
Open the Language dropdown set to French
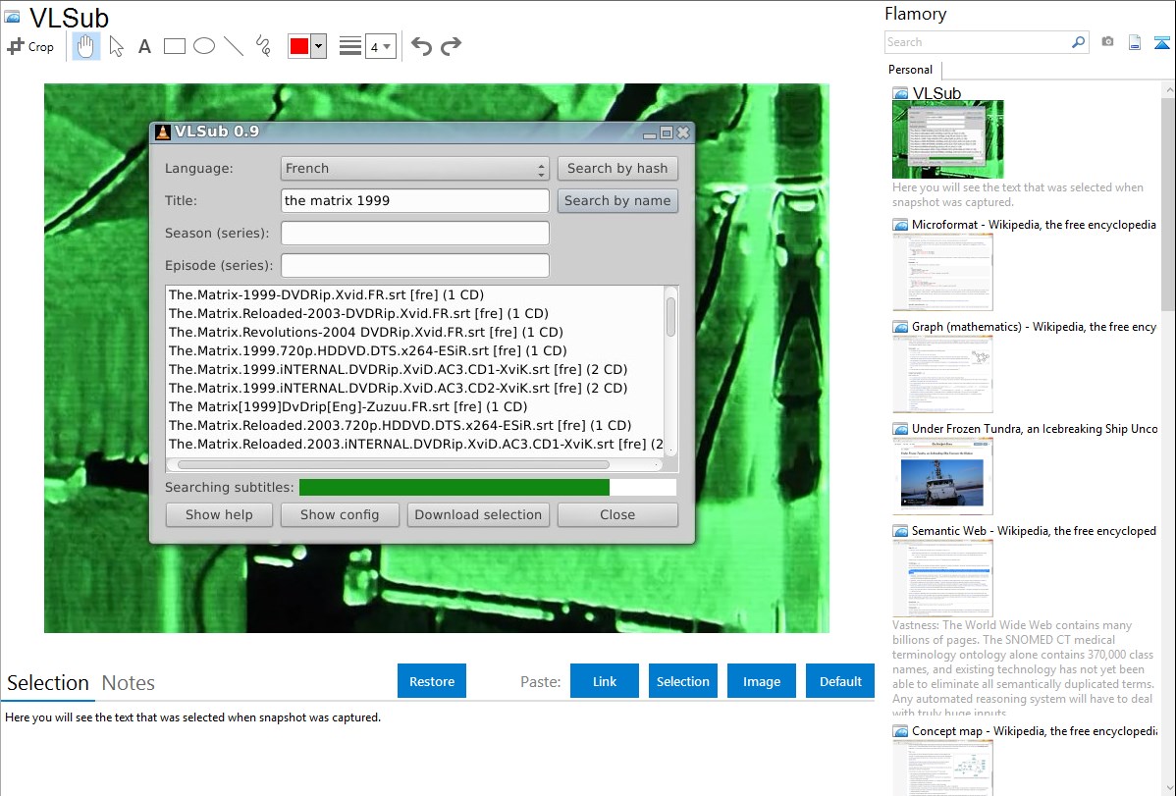(415, 168)
